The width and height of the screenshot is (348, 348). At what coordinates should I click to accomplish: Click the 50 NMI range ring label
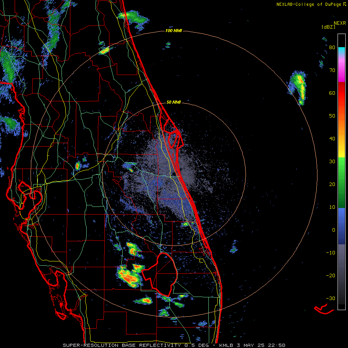(174, 102)
